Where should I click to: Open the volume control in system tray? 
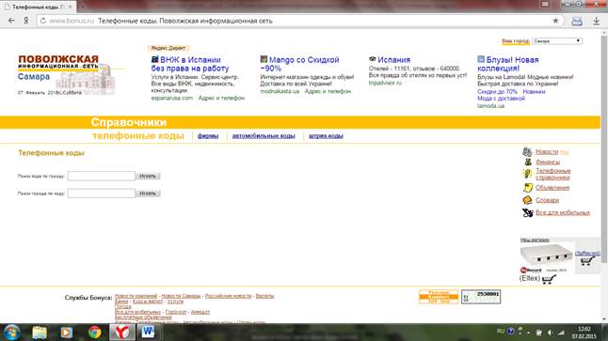pyautogui.click(x=550, y=333)
